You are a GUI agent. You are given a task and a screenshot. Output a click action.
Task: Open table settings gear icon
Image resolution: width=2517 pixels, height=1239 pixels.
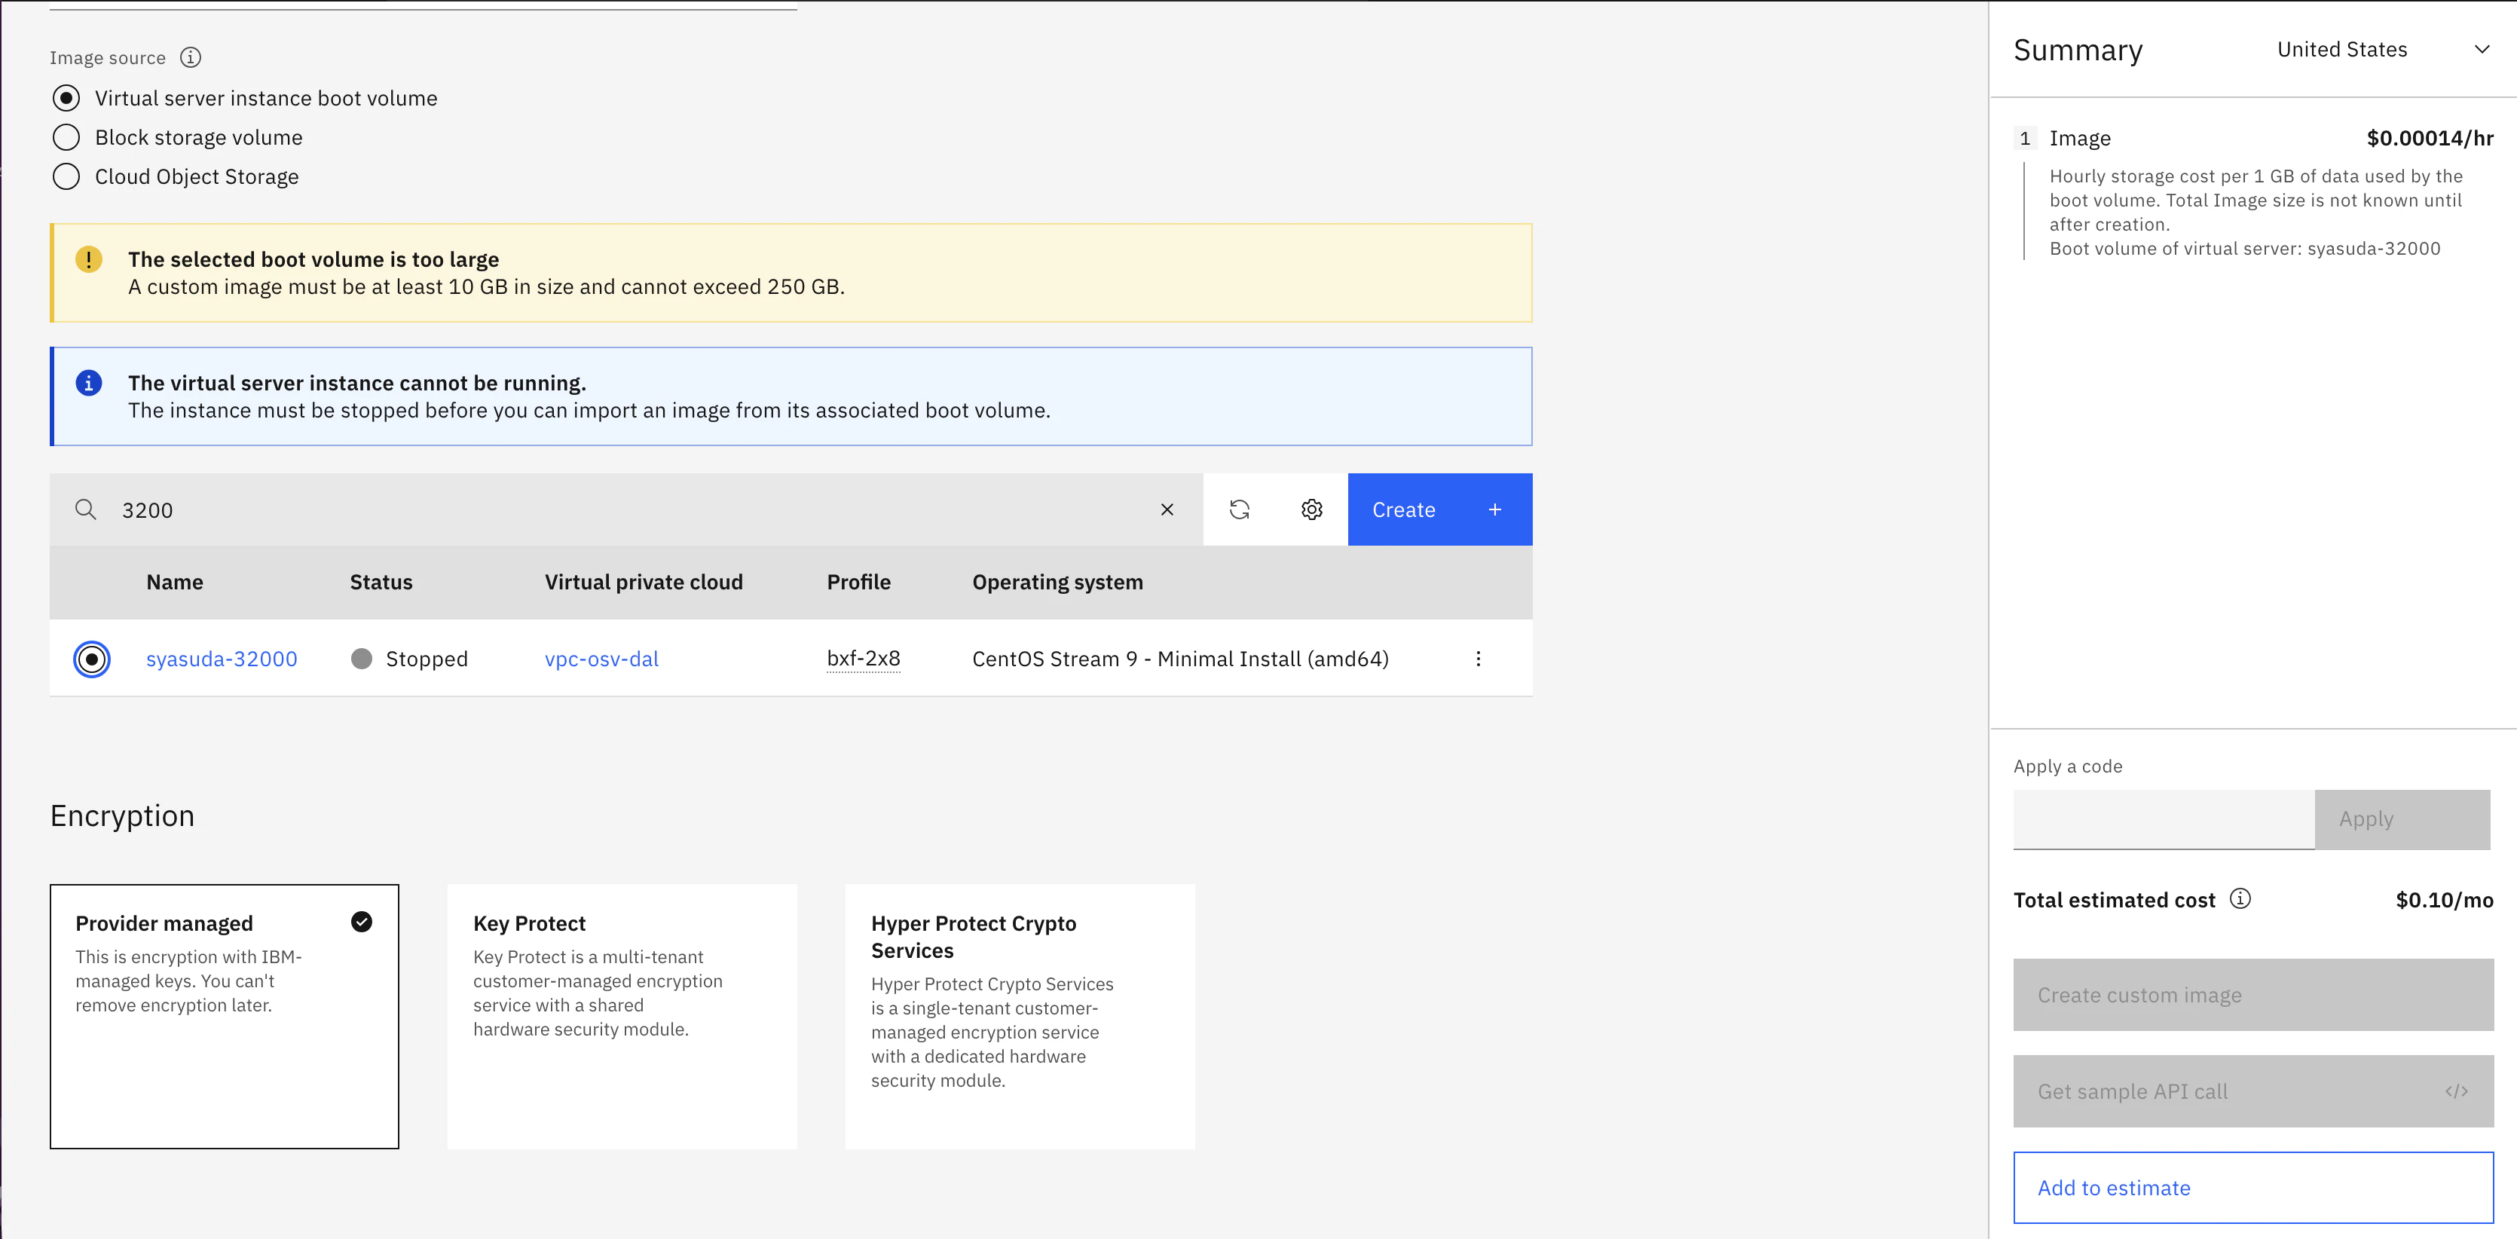click(1311, 509)
